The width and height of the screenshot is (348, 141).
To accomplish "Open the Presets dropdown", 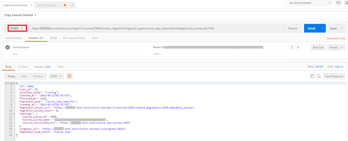I will tap(336, 47).
